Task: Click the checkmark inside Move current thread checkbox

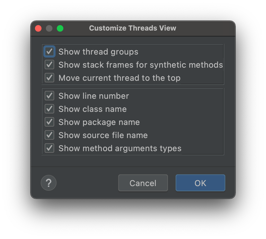Action: [x=49, y=78]
